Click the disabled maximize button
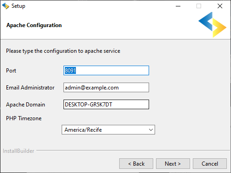 [199, 6]
